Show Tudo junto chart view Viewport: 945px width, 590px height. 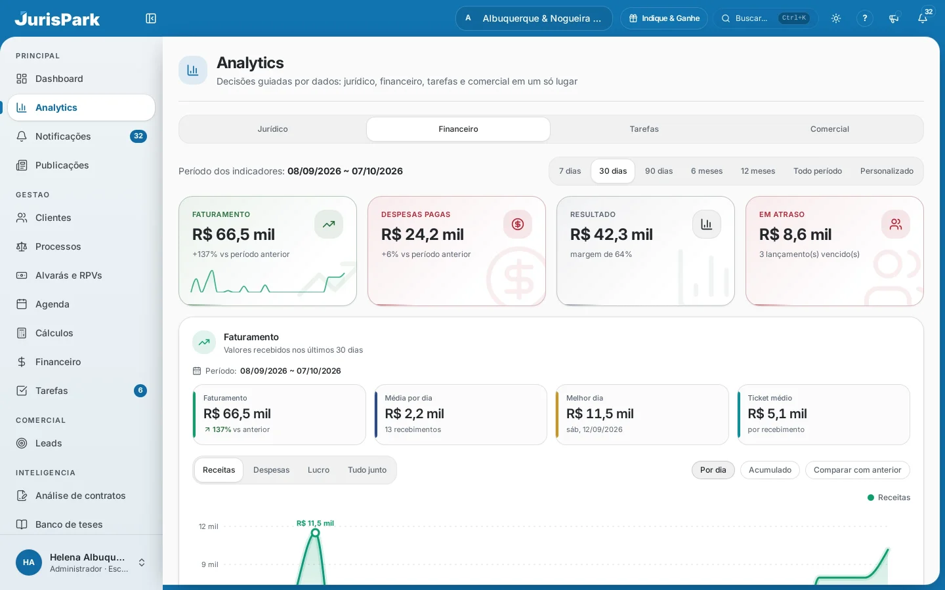tap(367, 470)
